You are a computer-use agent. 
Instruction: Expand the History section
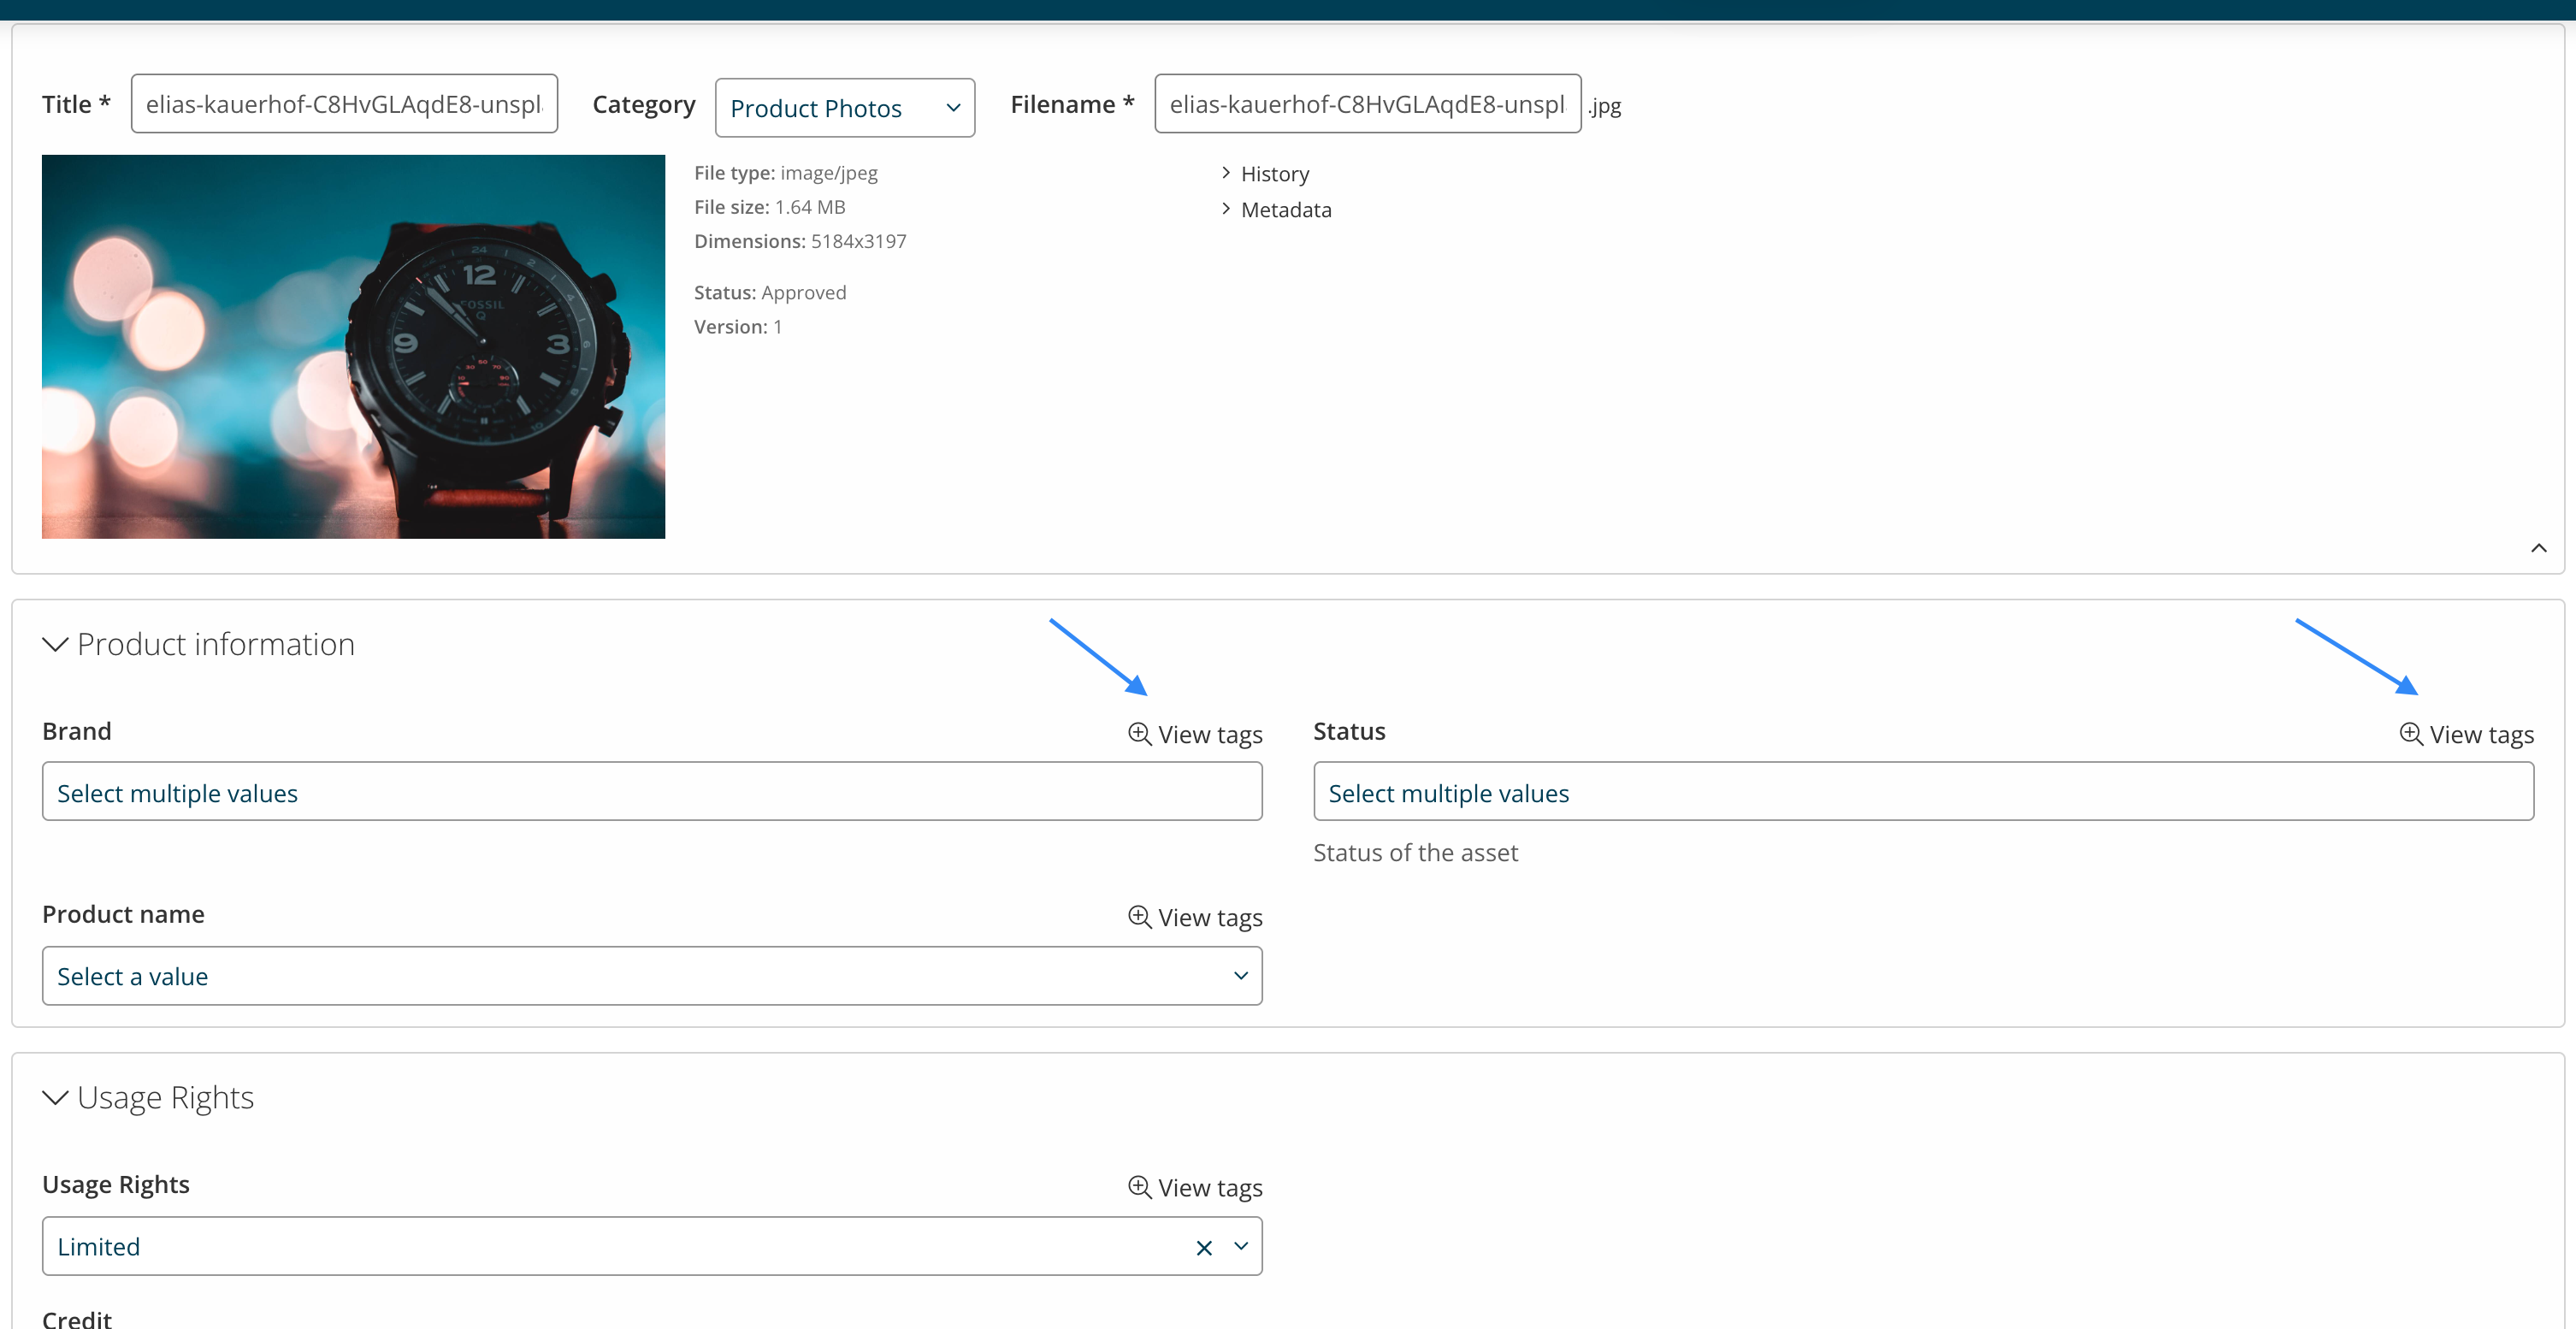[x=1265, y=174]
